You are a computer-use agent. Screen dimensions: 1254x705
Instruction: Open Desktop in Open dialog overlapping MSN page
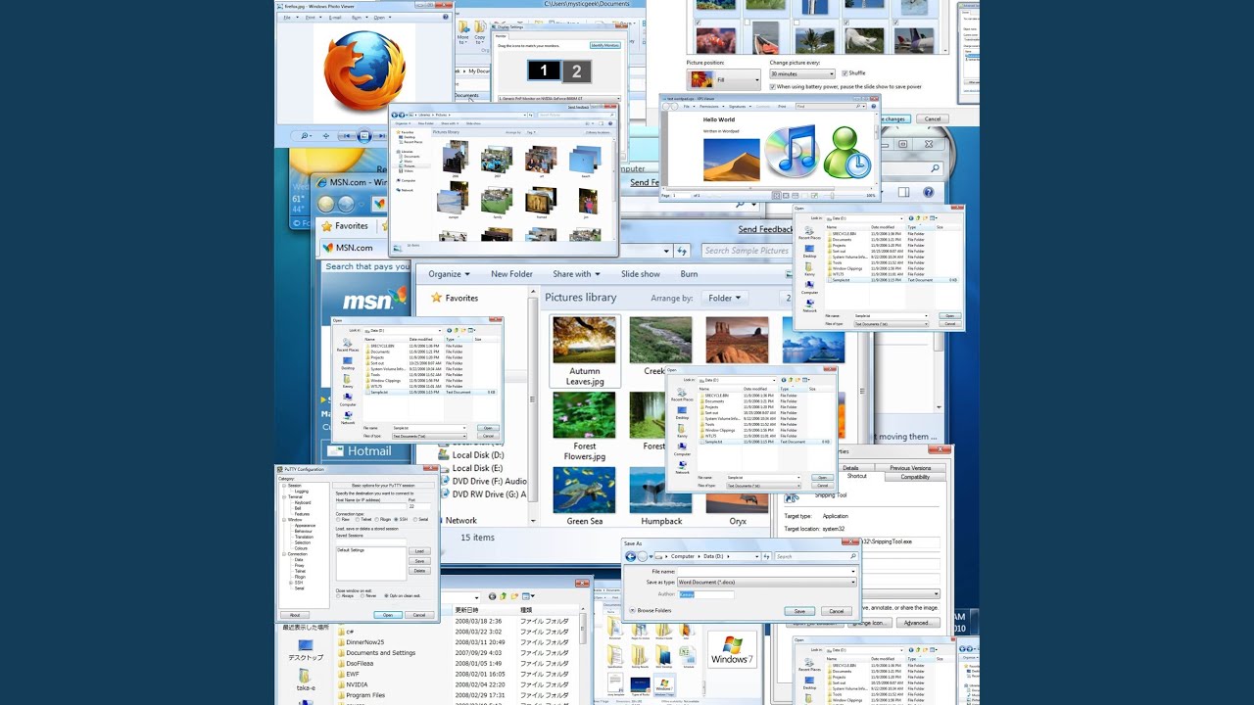click(348, 363)
